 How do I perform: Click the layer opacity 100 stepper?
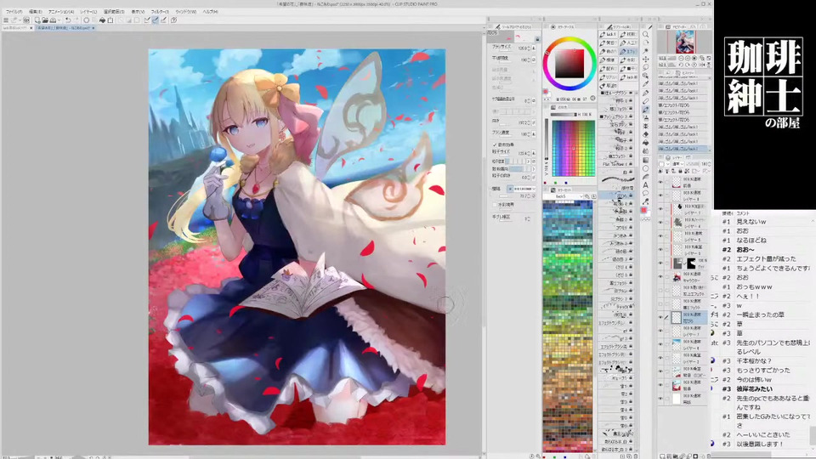coord(709,164)
